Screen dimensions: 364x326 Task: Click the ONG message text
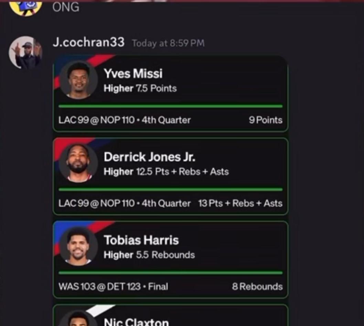66,7
